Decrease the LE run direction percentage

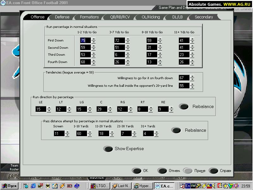pos(49,111)
